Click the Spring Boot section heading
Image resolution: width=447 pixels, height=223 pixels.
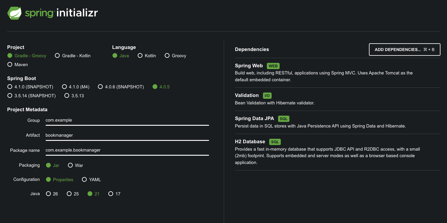(22, 79)
